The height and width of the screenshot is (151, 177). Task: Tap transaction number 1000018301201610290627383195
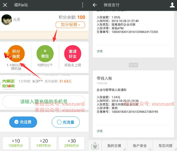135,112
